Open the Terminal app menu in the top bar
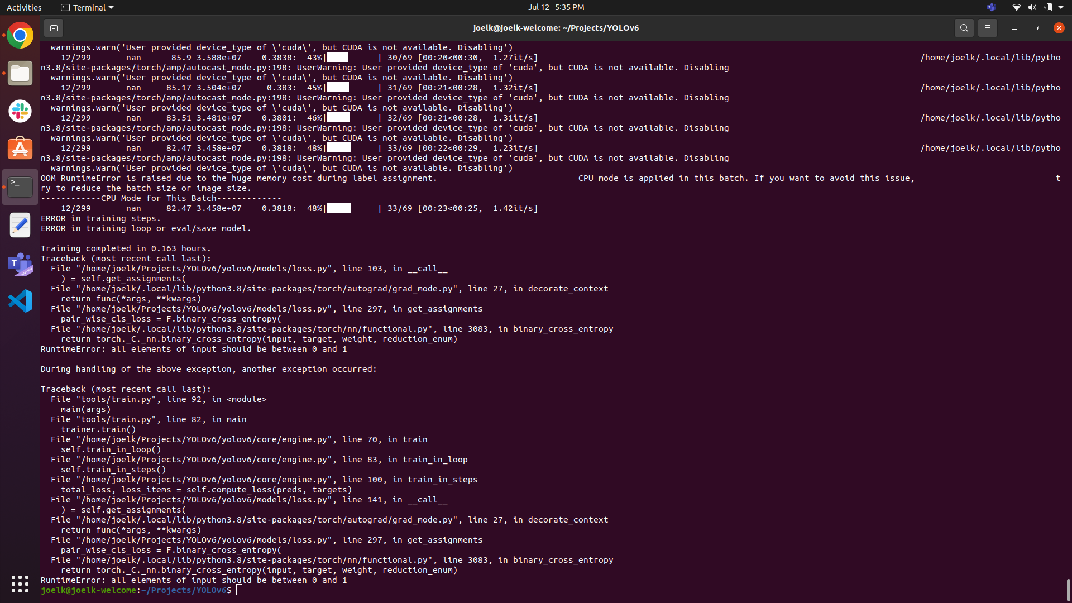Screen dimensions: 1072x603 pos(87,7)
